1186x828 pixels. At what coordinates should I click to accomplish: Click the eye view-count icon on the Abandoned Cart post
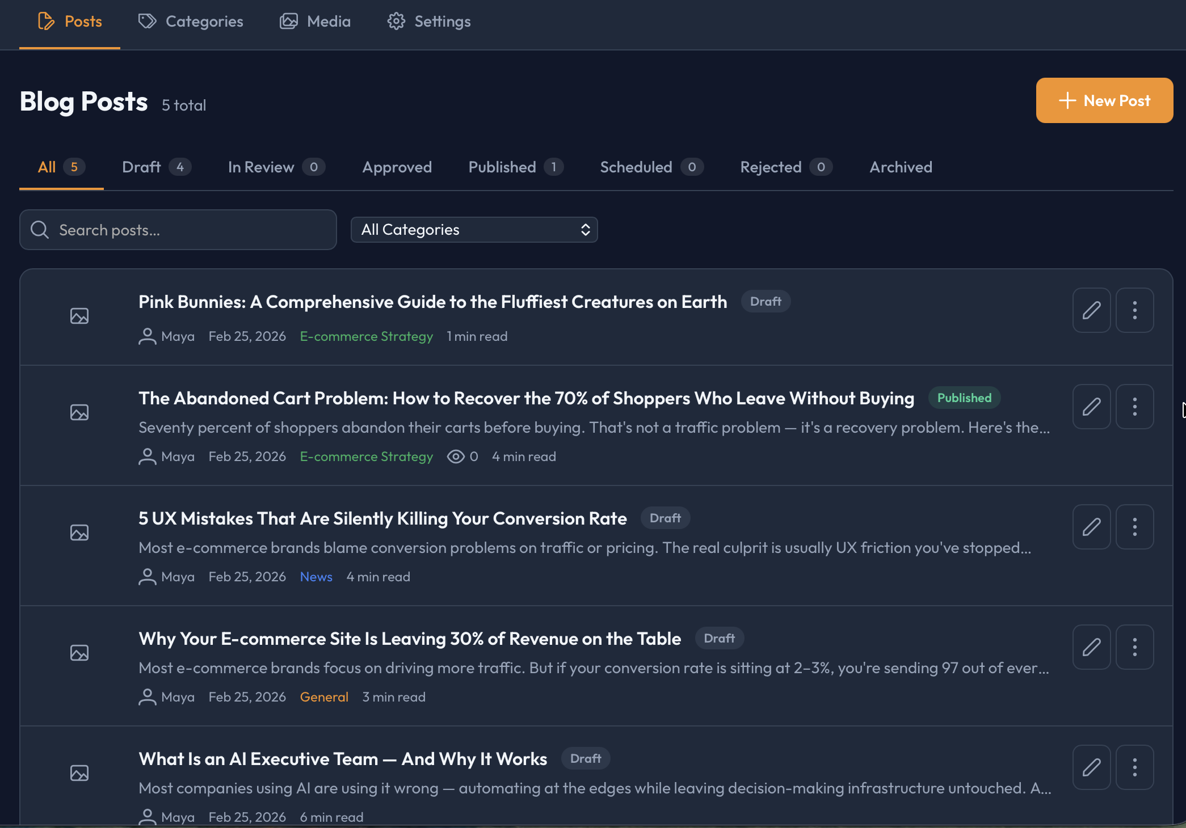[456, 457]
